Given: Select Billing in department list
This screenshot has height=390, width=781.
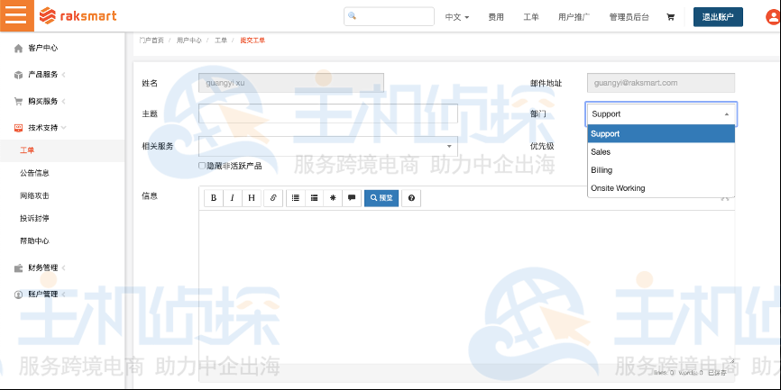Looking at the screenshot, I should (x=661, y=170).
